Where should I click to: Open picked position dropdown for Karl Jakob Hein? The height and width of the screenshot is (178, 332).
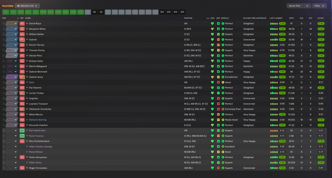pos(16,130)
